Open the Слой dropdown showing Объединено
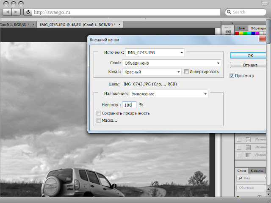This screenshot has width=271, height=203. 172,63
